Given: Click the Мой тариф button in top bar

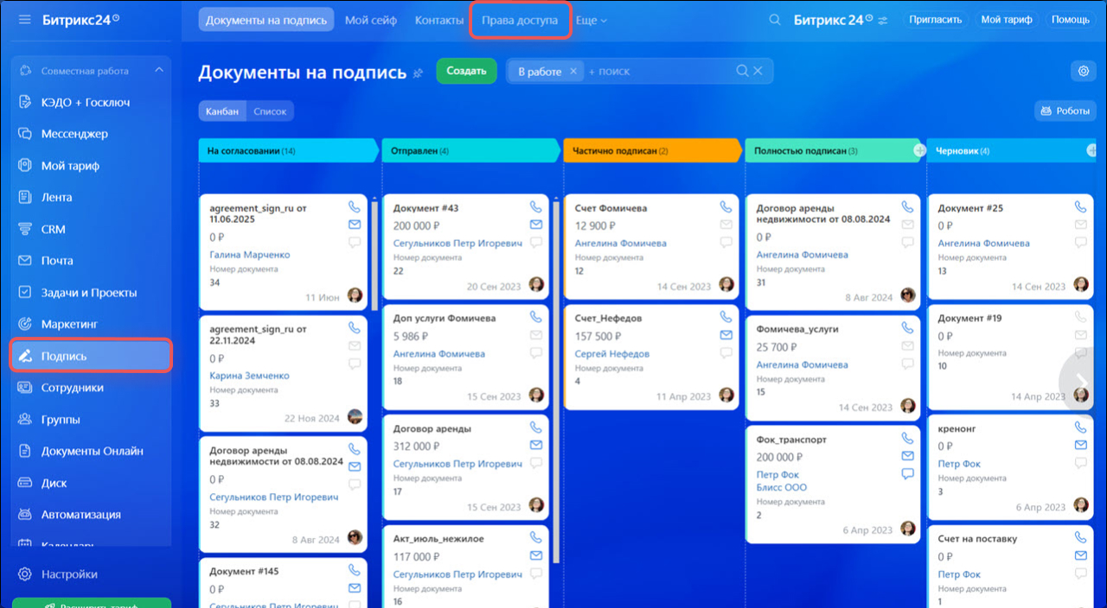Looking at the screenshot, I should [x=1007, y=20].
